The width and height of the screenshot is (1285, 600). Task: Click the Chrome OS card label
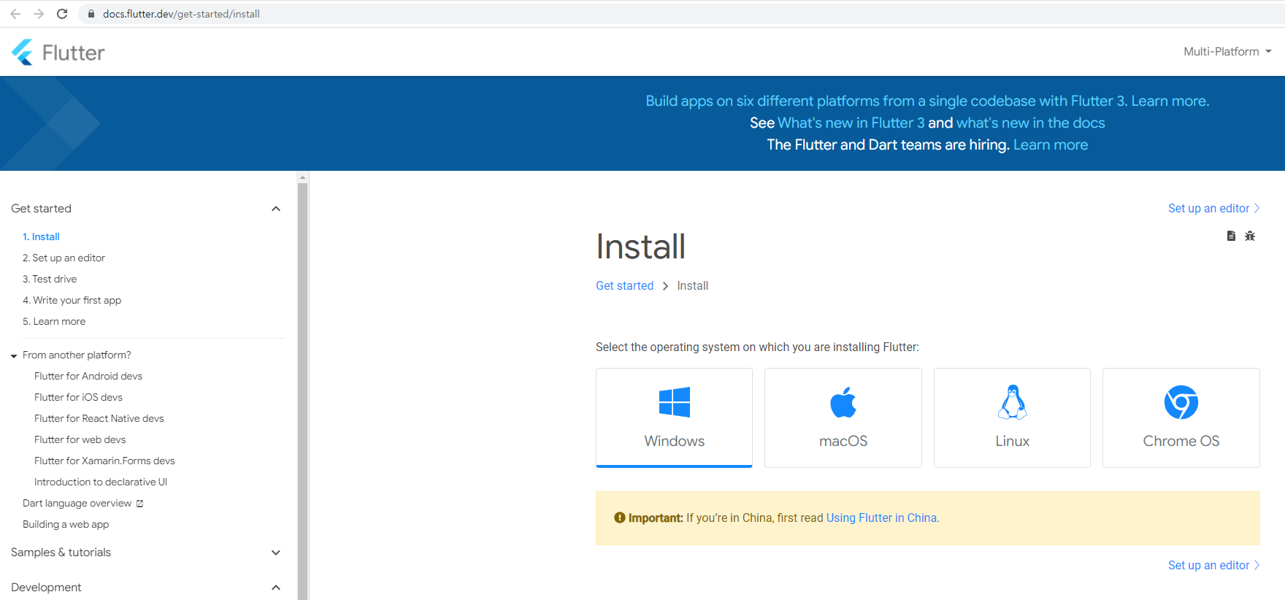pos(1181,441)
